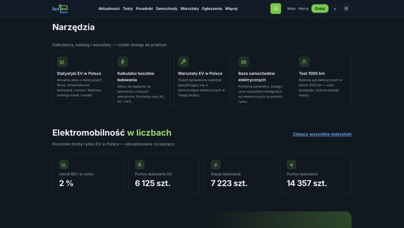Follow the Zobacz wszystkie statystyki link
Image resolution: width=404 pixels, height=228 pixels.
(x=322, y=134)
